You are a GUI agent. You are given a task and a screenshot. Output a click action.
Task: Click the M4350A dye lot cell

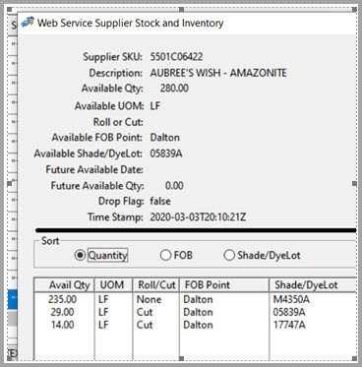291,299
